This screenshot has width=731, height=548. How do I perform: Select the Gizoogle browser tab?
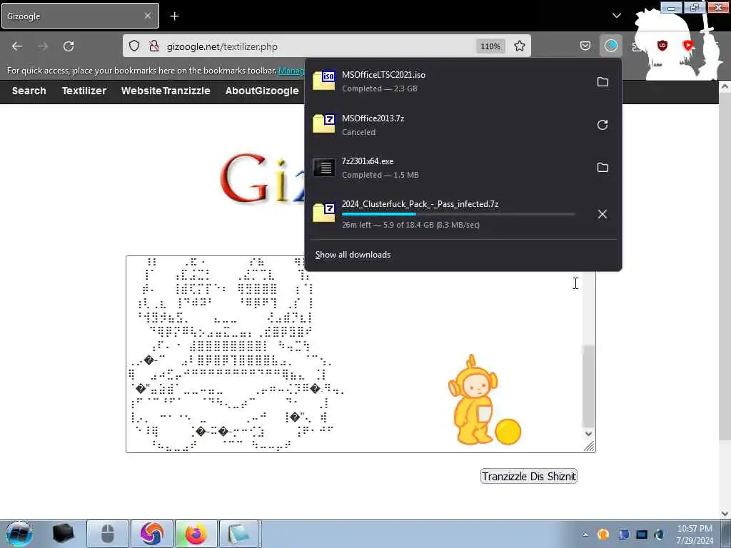(x=80, y=16)
